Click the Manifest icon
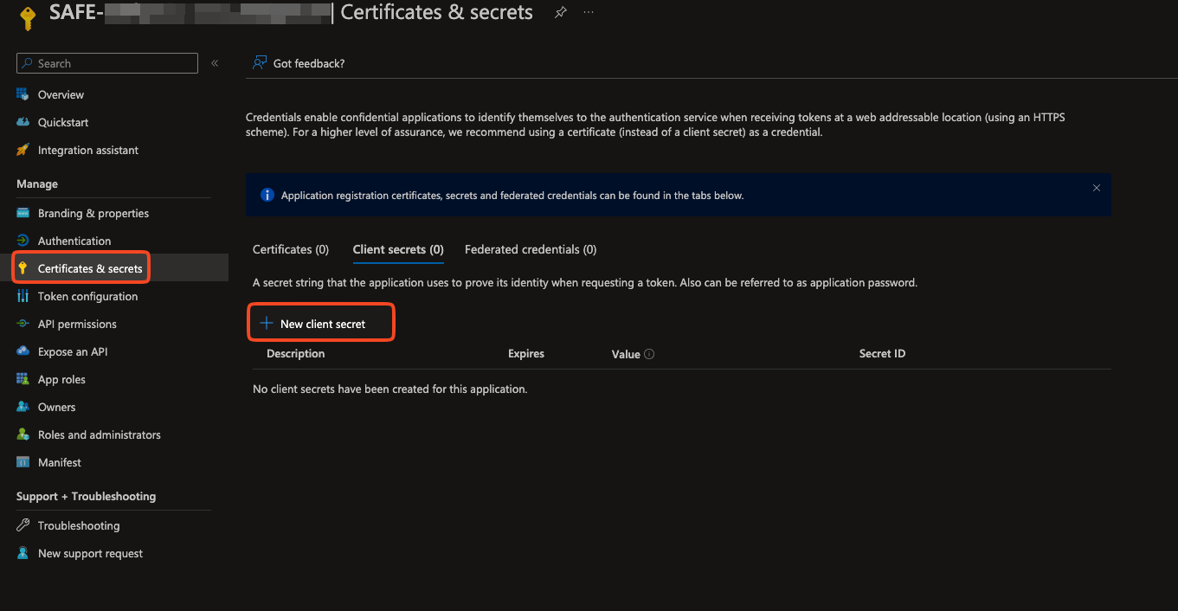 tap(23, 462)
